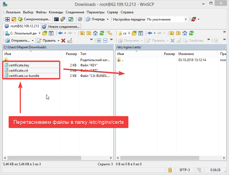Viewport: 229px width, 175px height.
Task: Expand local panel back history arrow
Action: click(x=65, y=33)
